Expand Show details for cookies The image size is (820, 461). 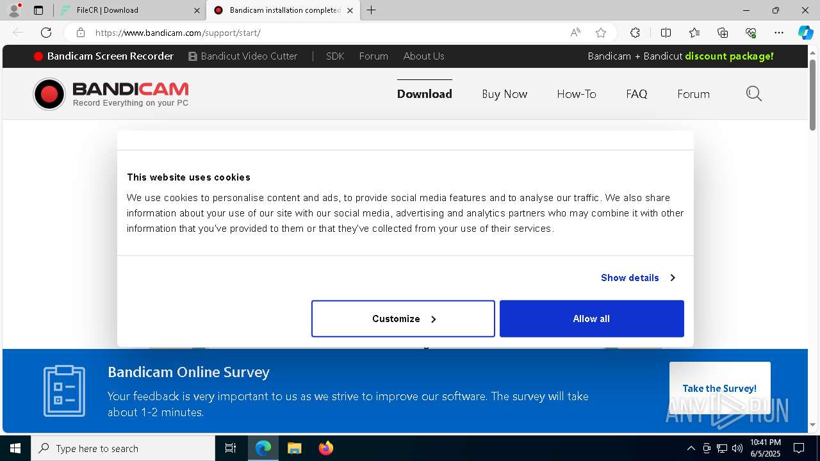pos(638,278)
